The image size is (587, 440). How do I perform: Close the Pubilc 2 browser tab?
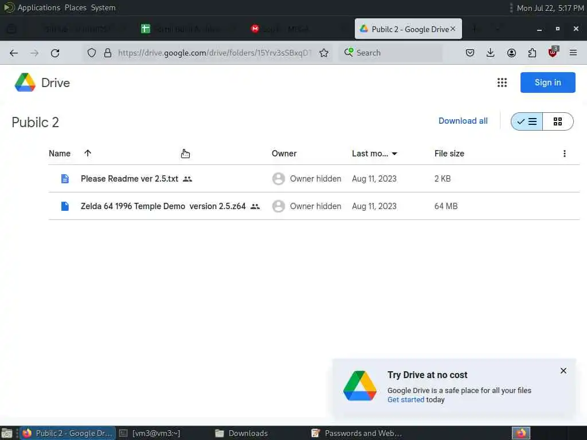(x=453, y=29)
